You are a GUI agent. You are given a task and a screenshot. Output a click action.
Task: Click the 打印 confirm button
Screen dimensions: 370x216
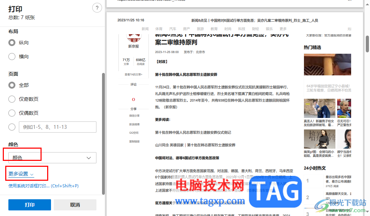point(29,205)
